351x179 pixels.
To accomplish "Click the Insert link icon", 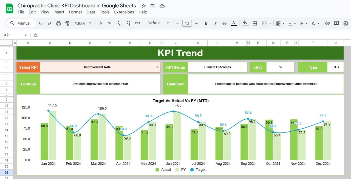I will 327,24.
